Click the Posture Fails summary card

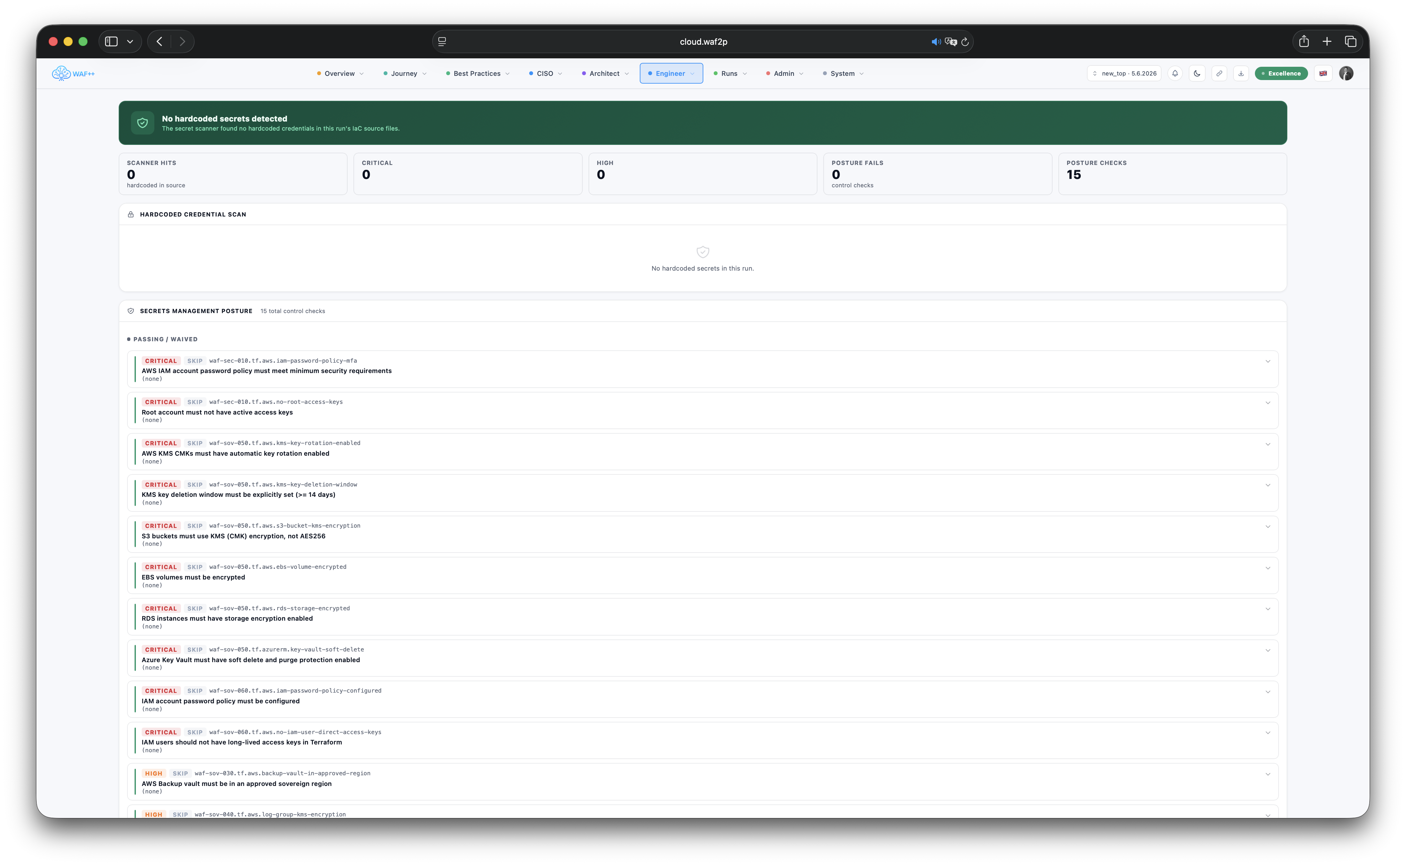937,173
